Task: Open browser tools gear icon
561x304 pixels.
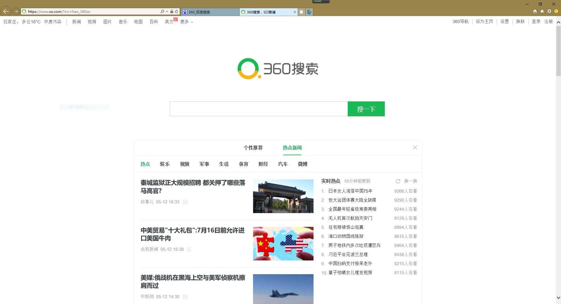Action: click(549, 11)
